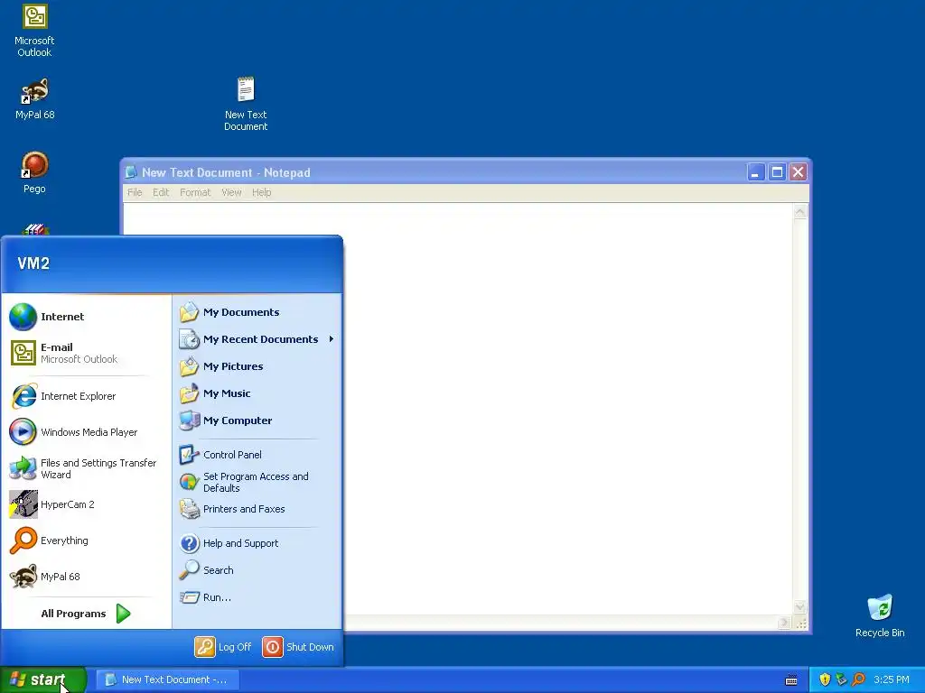Viewport: 925px width, 693px height.
Task: Start Files and Settings Transfer Wizard
Action: pos(87,468)
